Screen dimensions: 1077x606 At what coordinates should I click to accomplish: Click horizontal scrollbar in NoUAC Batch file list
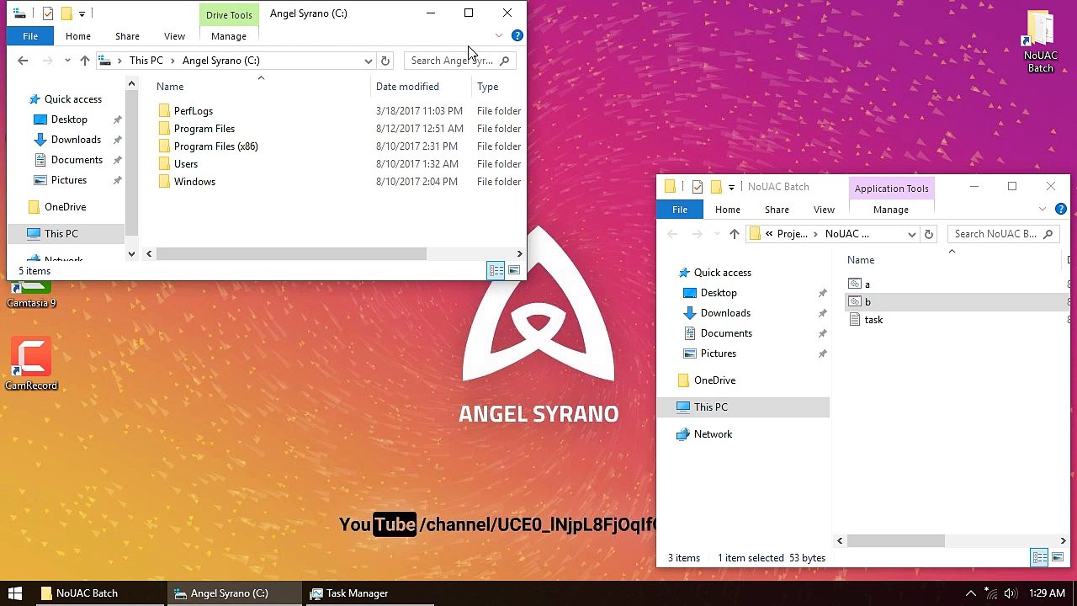pyautogui.click(x=896, y=540)
